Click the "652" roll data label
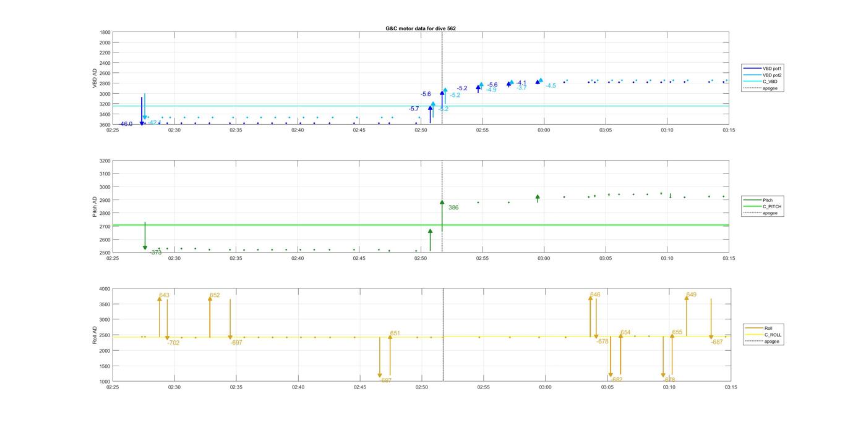Viewport: 866px width, 428px height. [215, 295]
